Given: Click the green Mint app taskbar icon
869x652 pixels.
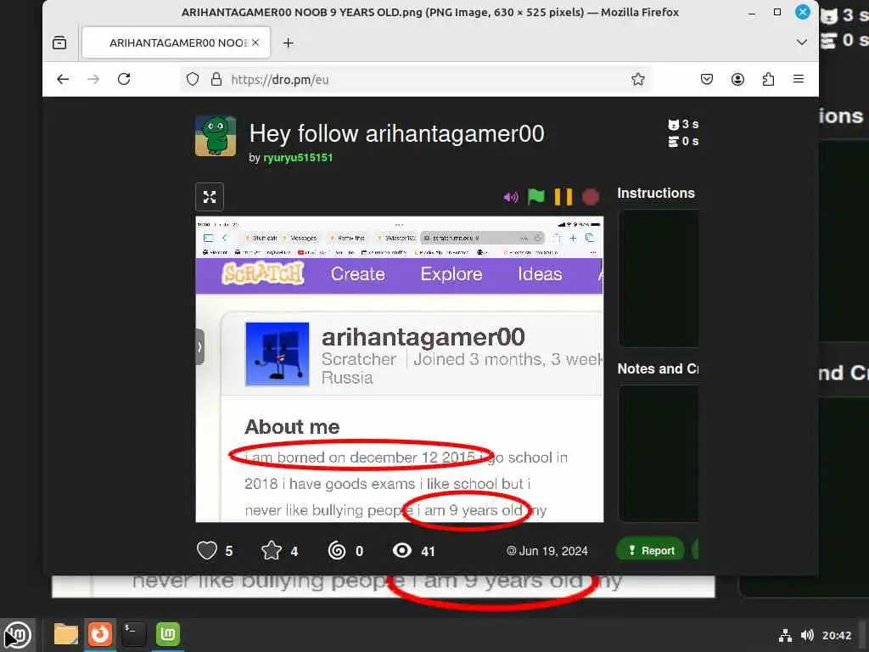Looking at the screenshot, I should (168, 634).
